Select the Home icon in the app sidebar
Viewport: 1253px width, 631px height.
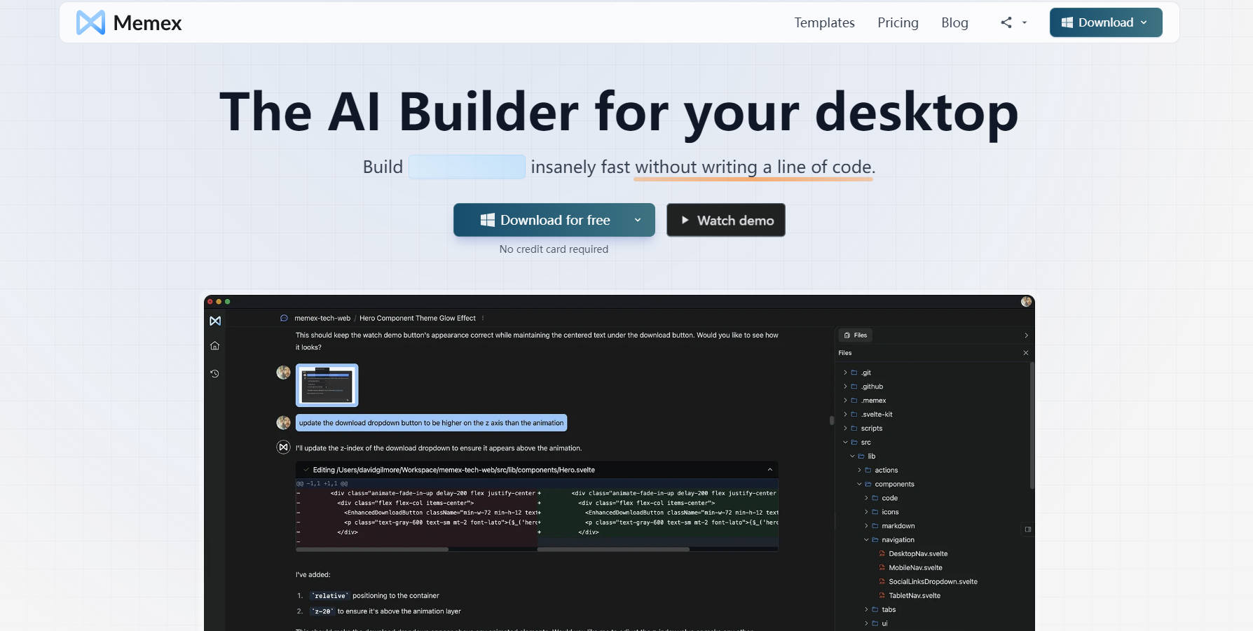coord(215,345)
